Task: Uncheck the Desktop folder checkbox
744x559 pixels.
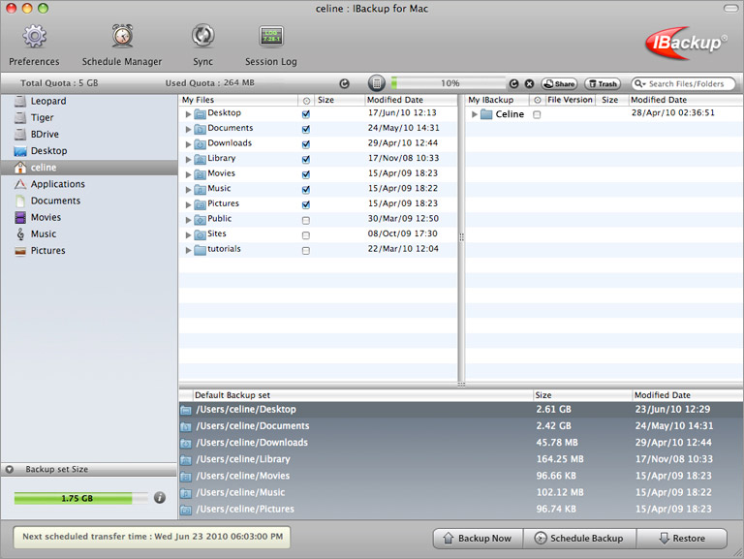Action: click(306, 114)
